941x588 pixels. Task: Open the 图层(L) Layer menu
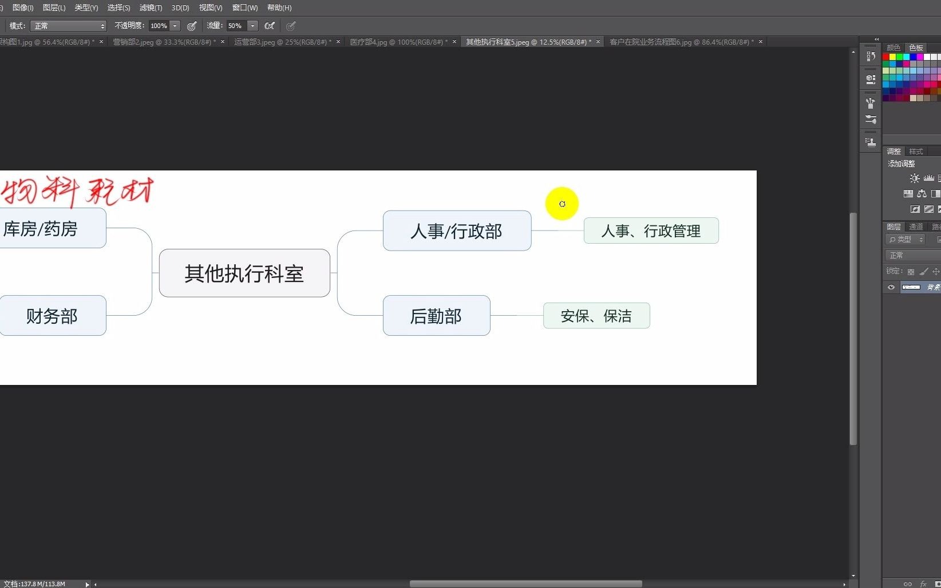54,7
